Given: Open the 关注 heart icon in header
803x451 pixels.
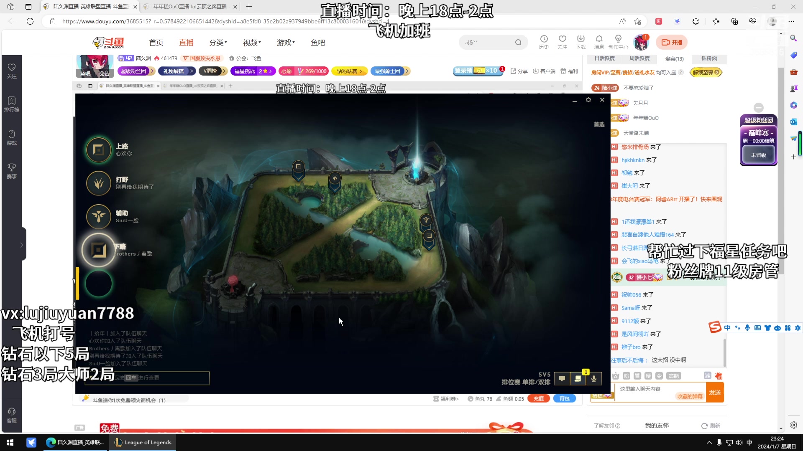Looking at the screenshot, I should click(562, 42).
